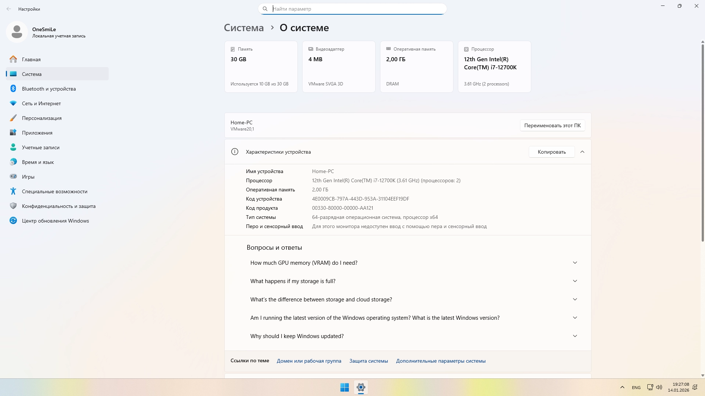705x396 pixels.
Task: Click the Сеть и Интернет wifi icon
Action: pyautogui.click(x=13, y=103)
